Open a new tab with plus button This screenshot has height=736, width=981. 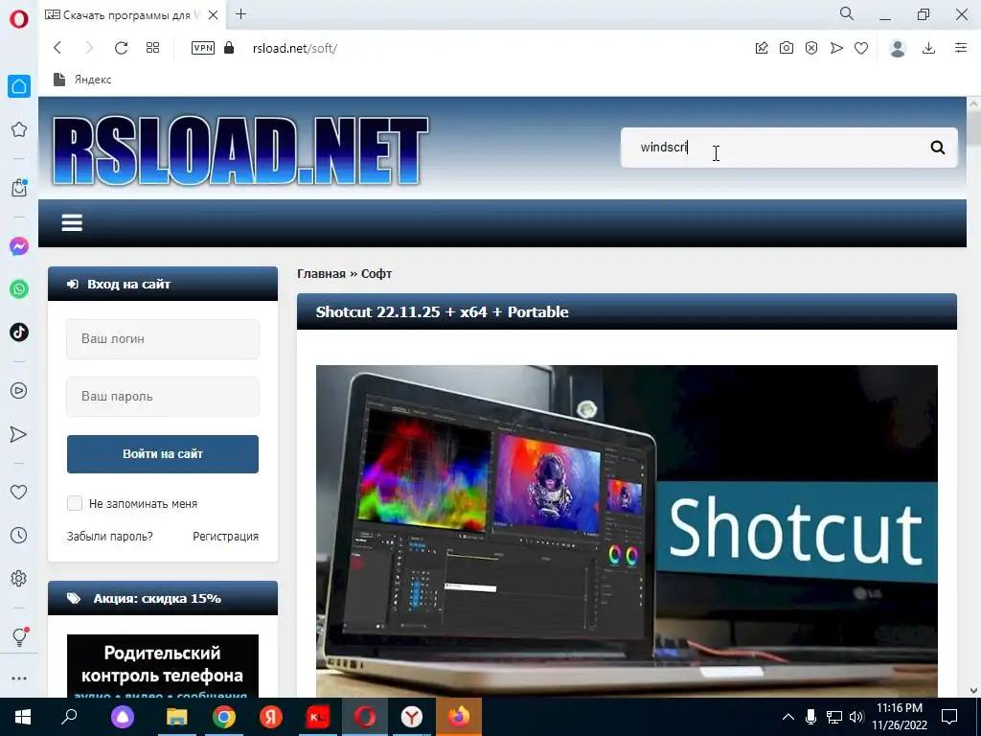(x=240, y=14)
